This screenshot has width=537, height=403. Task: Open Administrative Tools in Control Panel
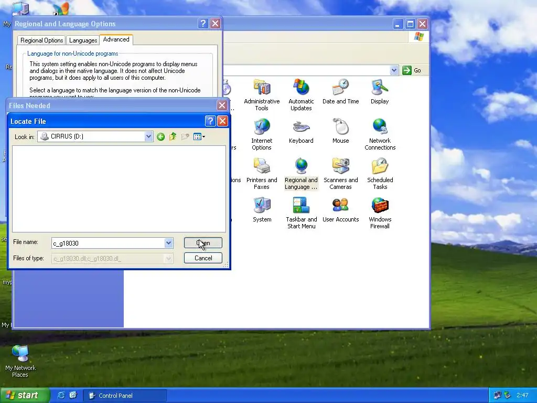262,94
